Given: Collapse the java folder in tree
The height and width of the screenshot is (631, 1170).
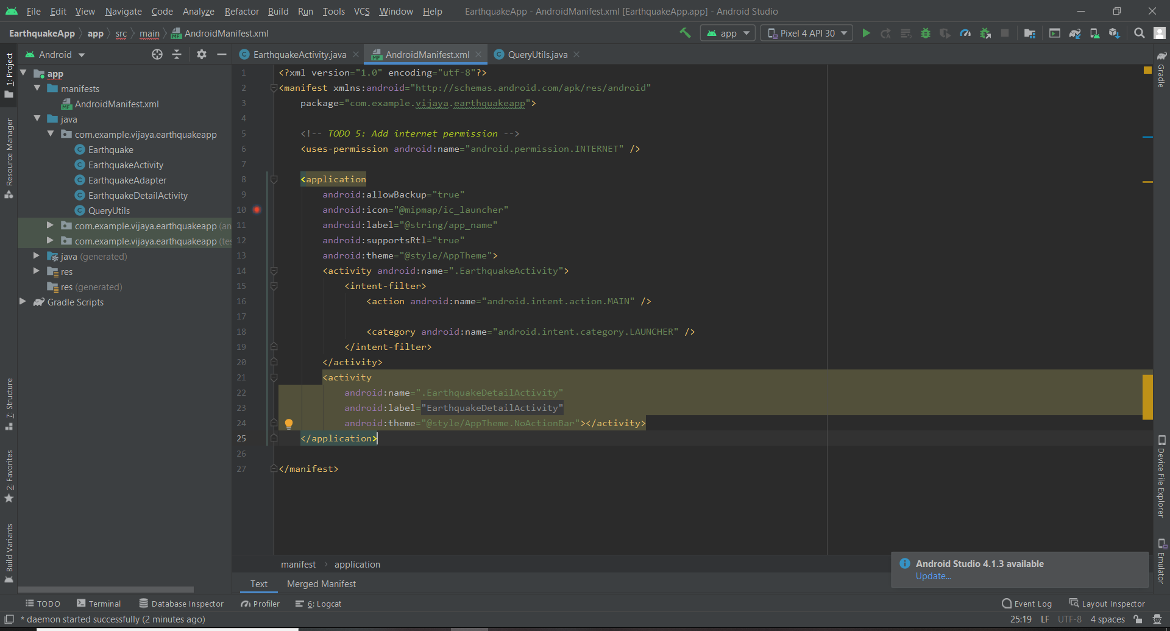Looking at the screenshot, I should point(37,118).
